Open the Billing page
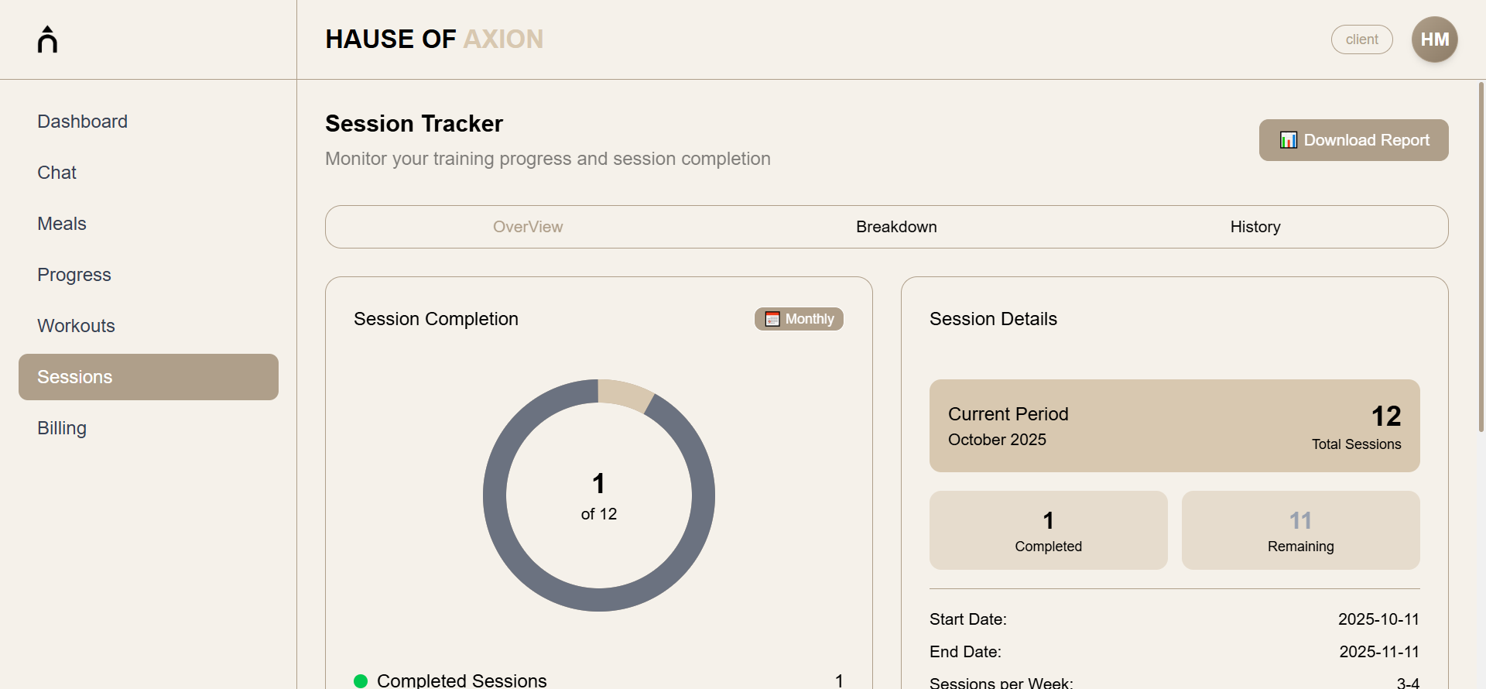The height and width of the screenshot is (689, 1486). pos(62,428)
